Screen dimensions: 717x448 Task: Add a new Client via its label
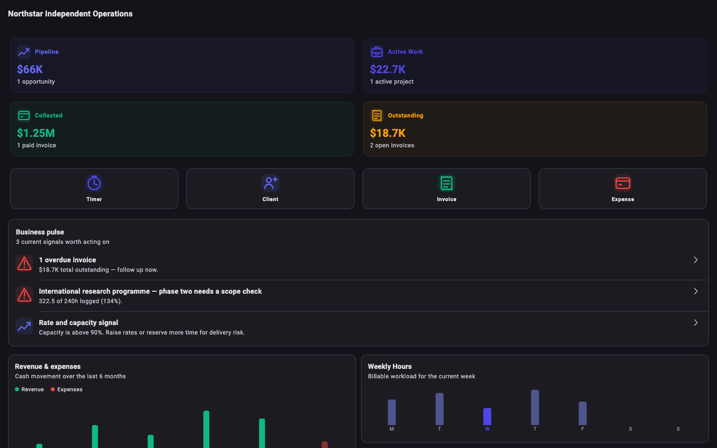[270, 199]
